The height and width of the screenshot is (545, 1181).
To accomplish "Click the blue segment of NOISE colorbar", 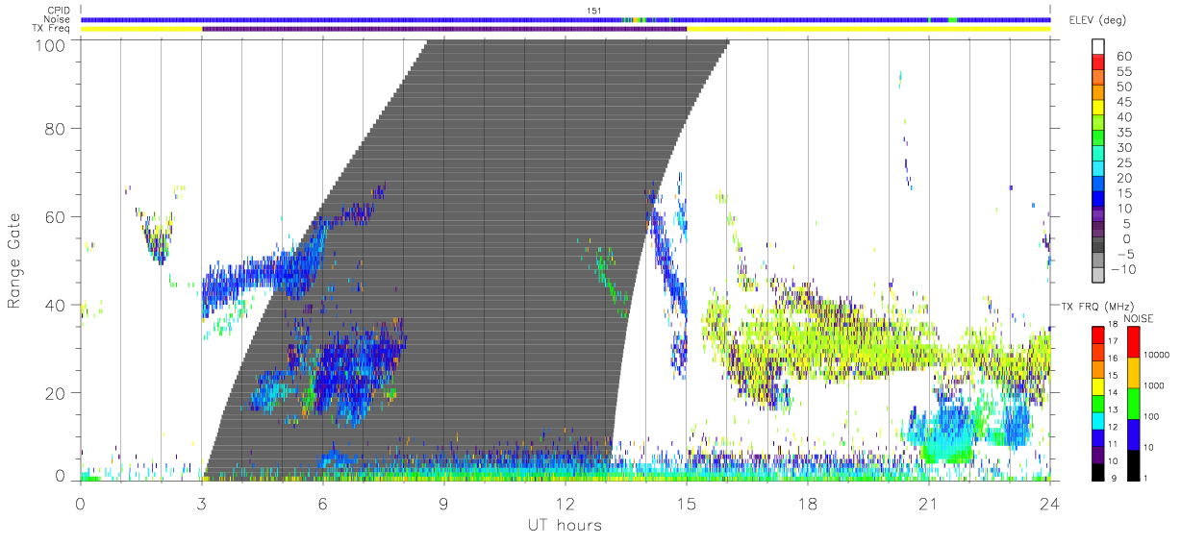I will pos(1135,434).
